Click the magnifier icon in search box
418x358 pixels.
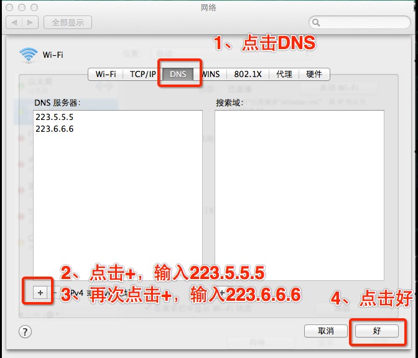(316, 22)
